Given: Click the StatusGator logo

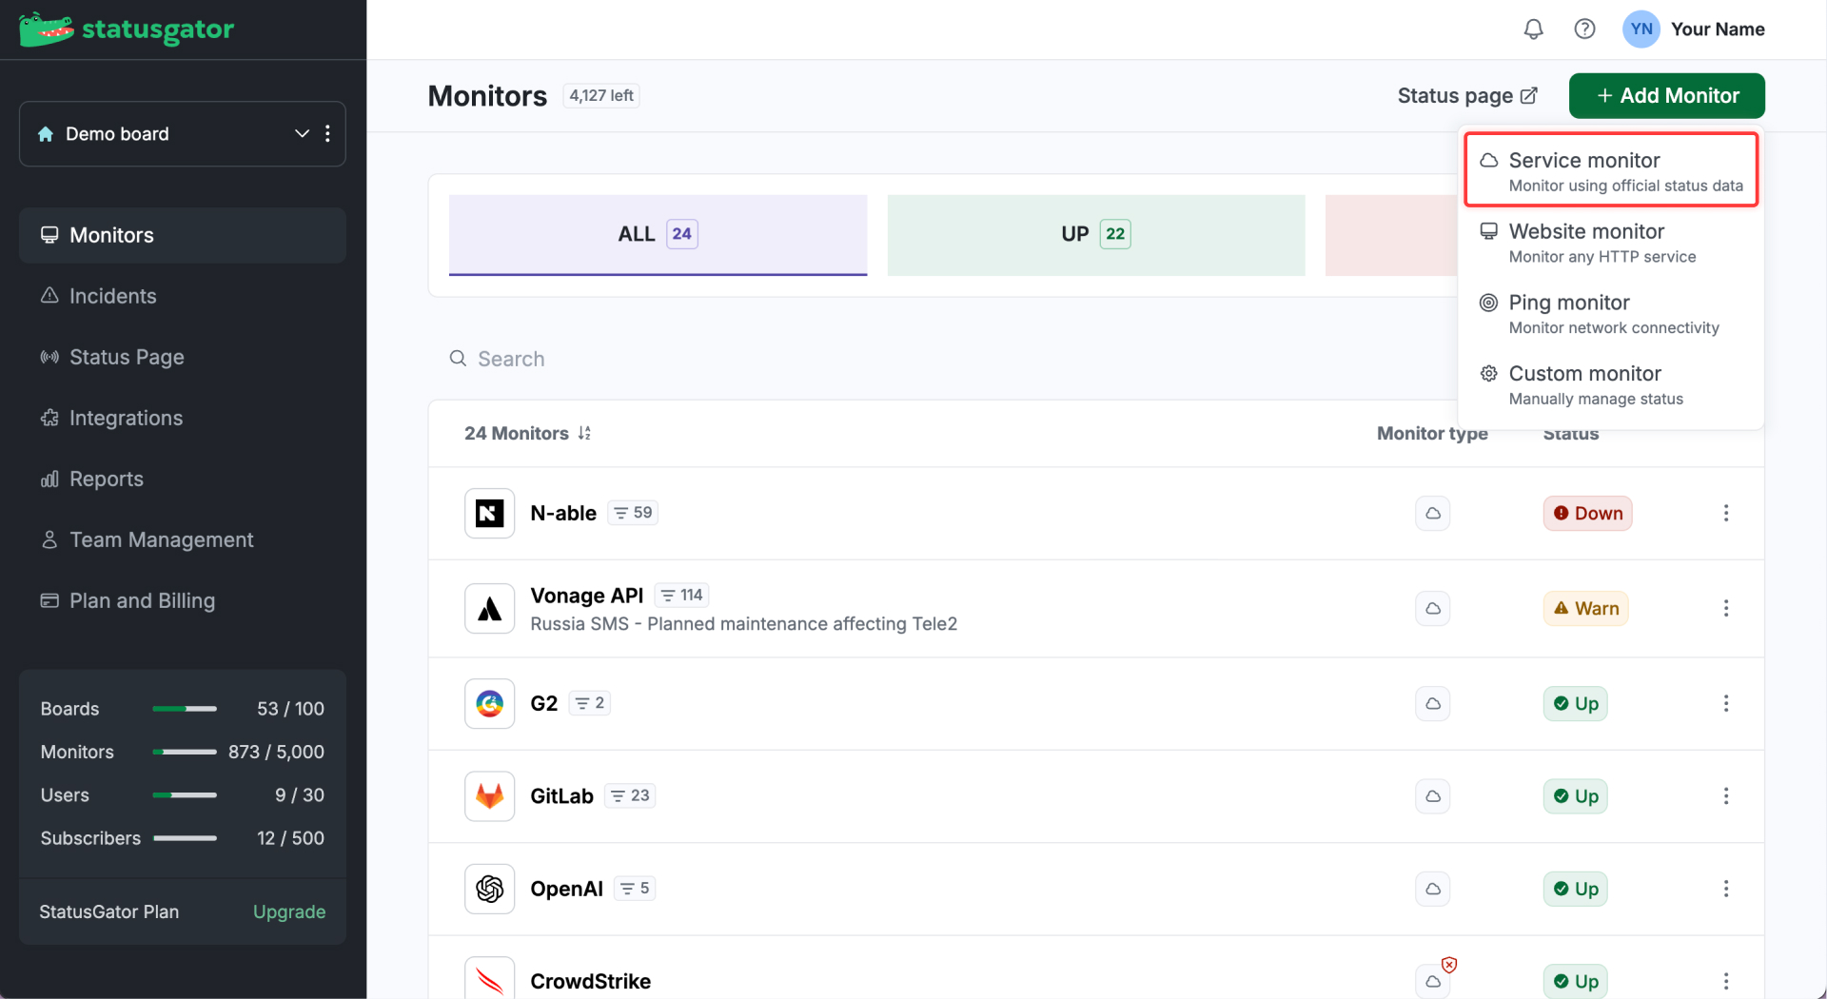Looking at the screenshot, I should coord(127,29).
